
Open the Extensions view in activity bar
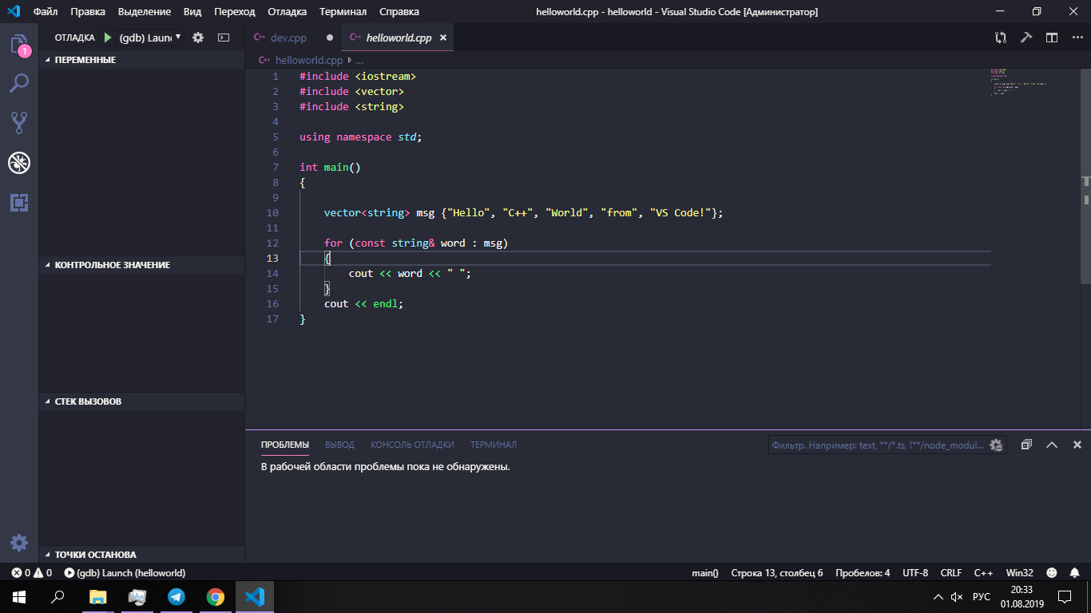point(19,202)
